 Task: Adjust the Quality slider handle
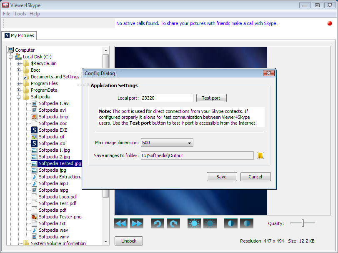pos(303,223)
